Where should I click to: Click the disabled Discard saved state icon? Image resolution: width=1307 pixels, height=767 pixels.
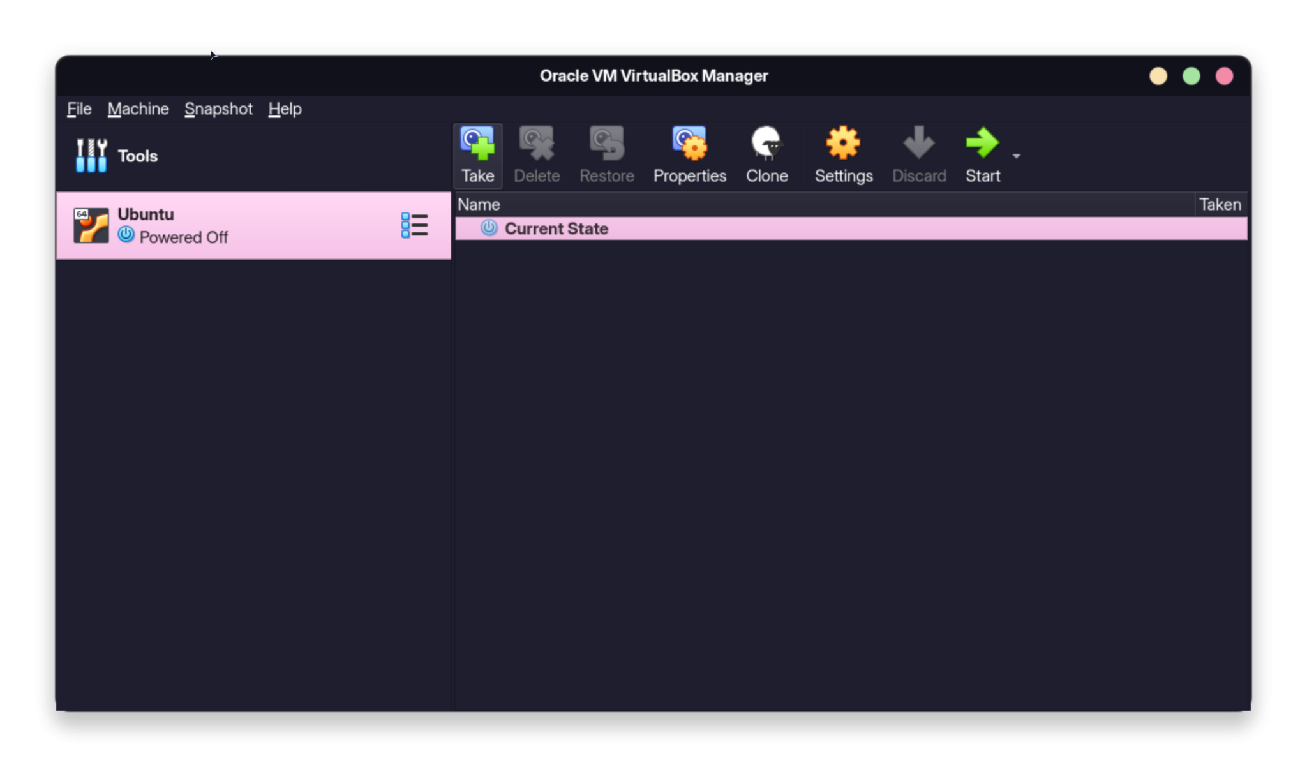(918, 154)
